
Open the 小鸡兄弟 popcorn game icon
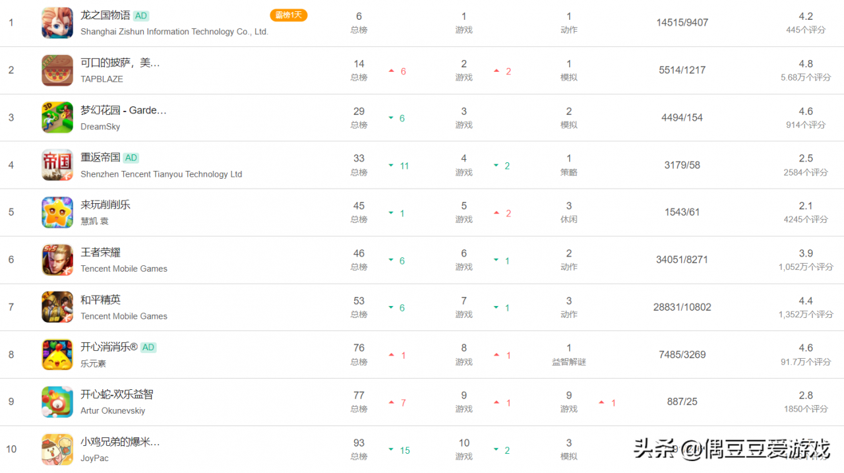click(x=57, y=449)
